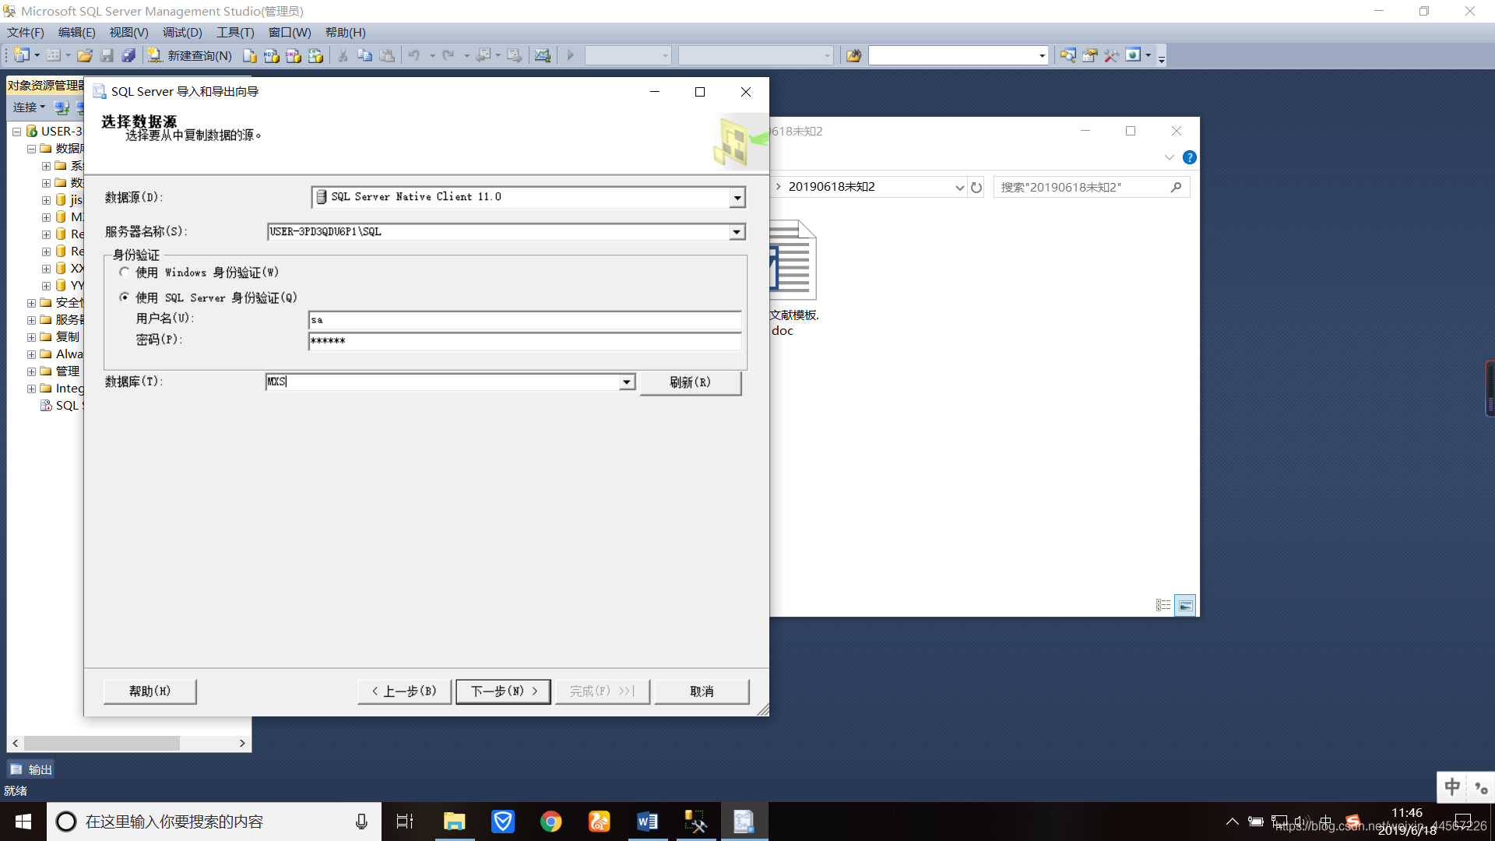The image size is (1495, 841).
Task: Click the Windows Start button
Action: pos(23,822)
